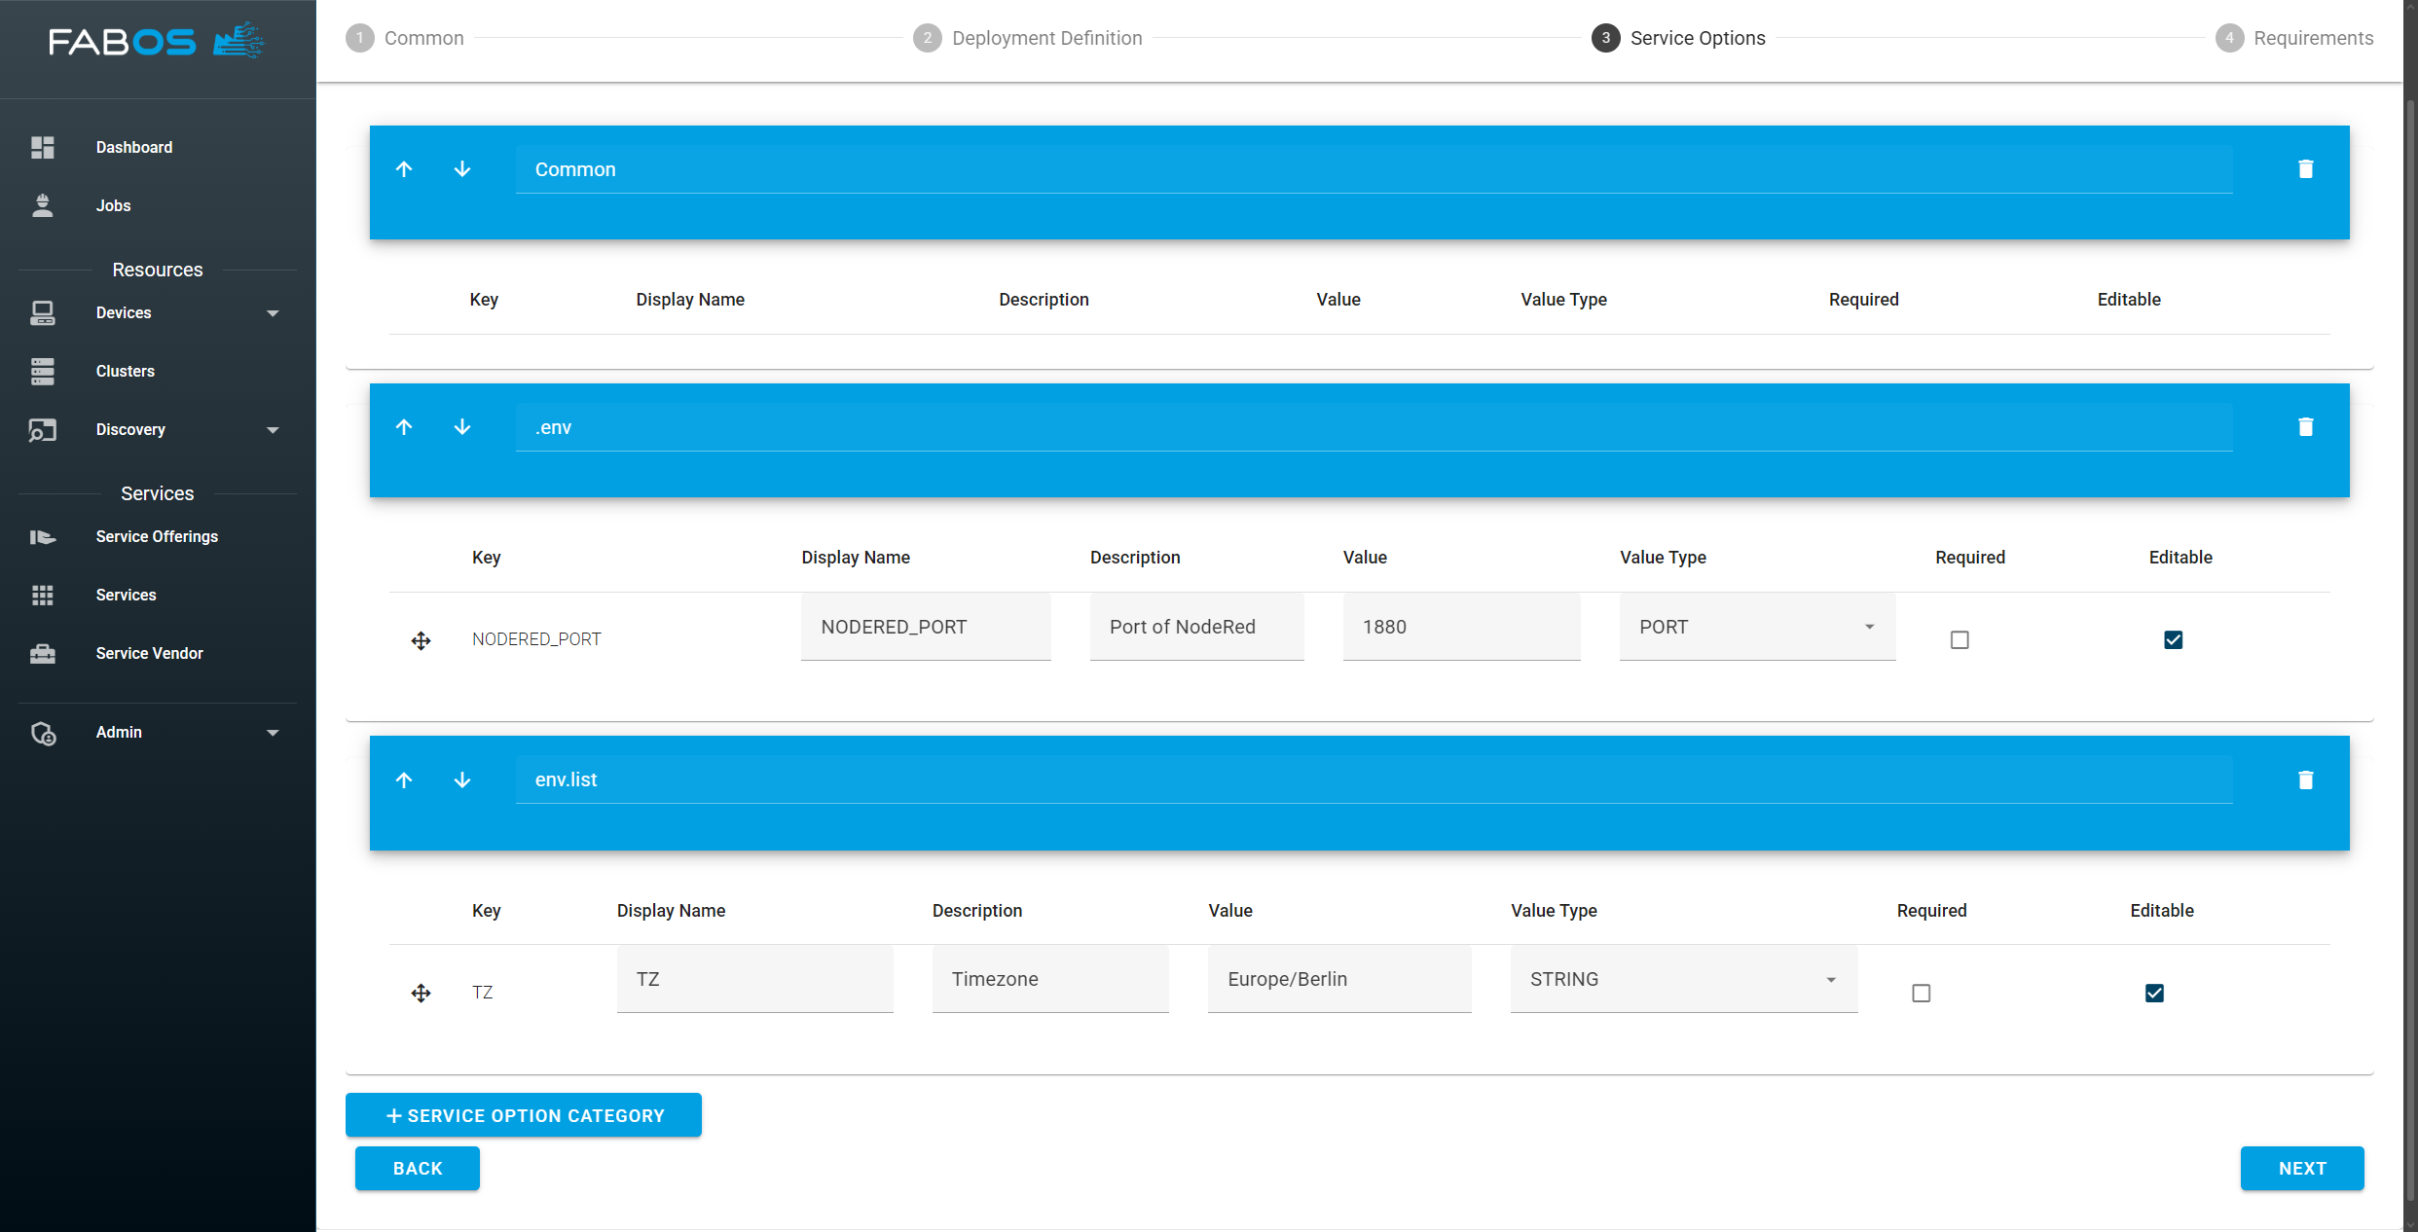Enable Required checkbox for NODERED_PORT
Image resolution: width=2418 pixels, height=1232 pixels.
click(1960, 640)
